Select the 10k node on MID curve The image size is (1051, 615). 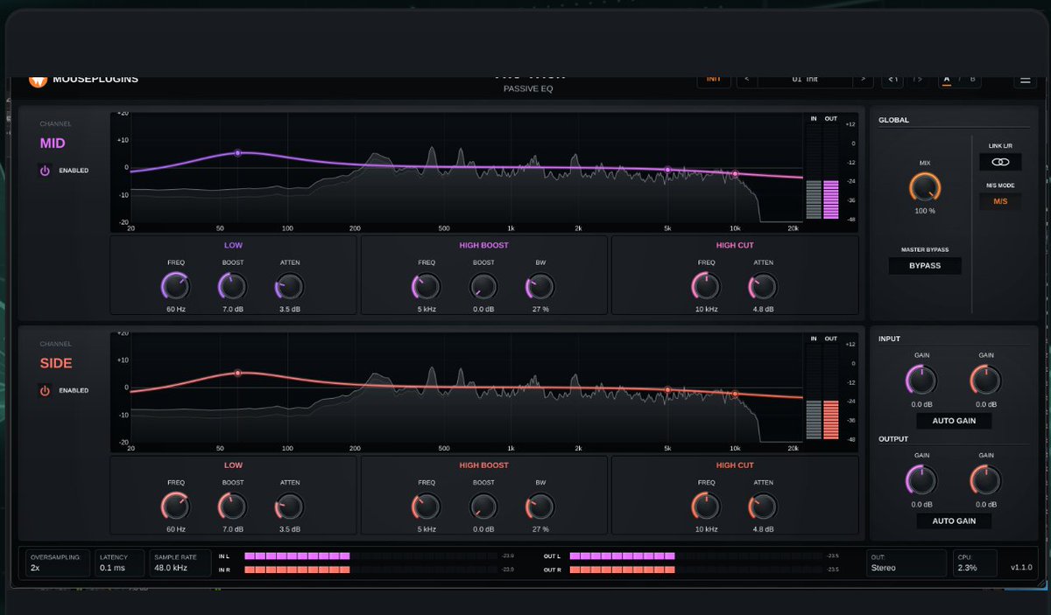736,174
